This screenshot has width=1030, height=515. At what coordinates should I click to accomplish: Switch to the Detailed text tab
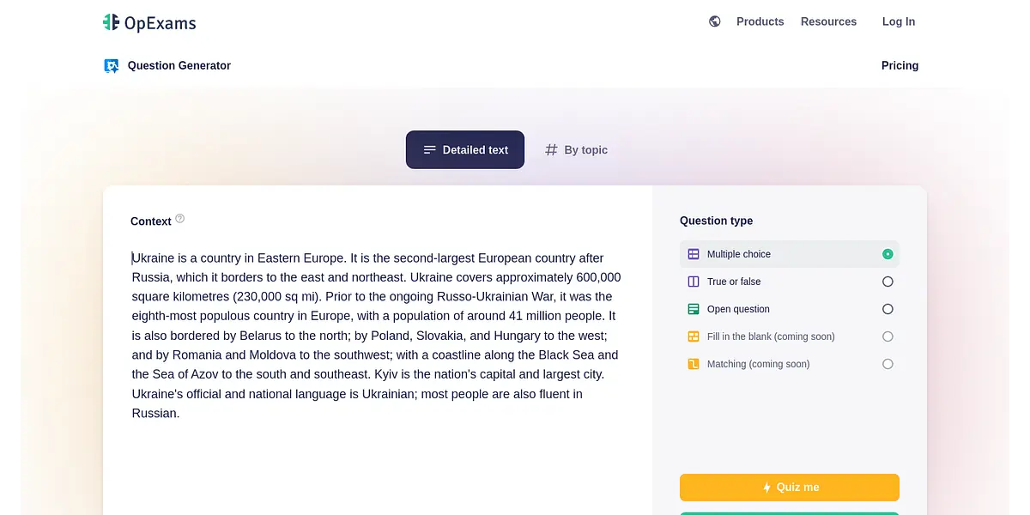coord(465,150)
